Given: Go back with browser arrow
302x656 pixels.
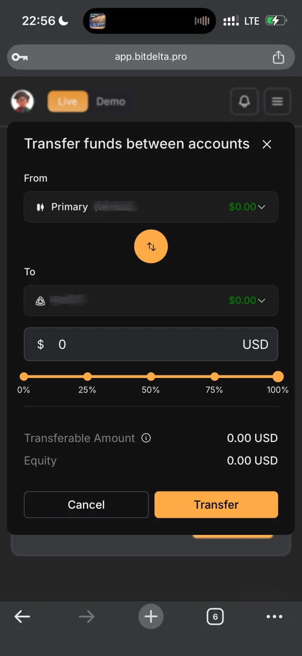Looking at the screenshot, I should (x=22, y=616).
